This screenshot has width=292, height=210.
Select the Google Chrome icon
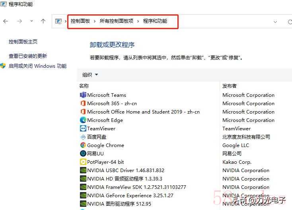[83, 145]
